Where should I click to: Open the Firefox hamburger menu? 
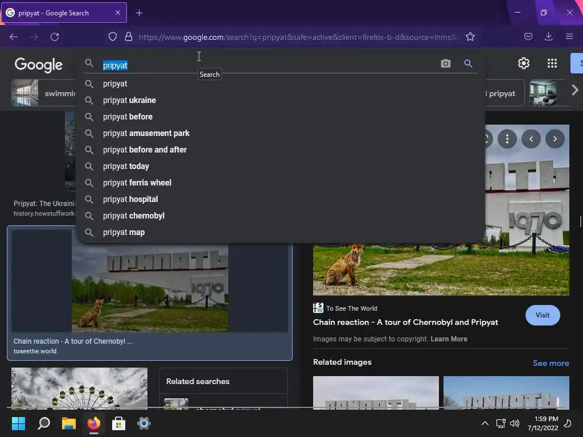pyautogui.click(x=569, y=36)
